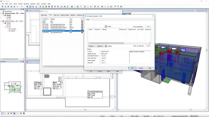209x117 pixels.
Task: Collapse Model node under Sanitary/Heating 001
Action: coord(4,15)
